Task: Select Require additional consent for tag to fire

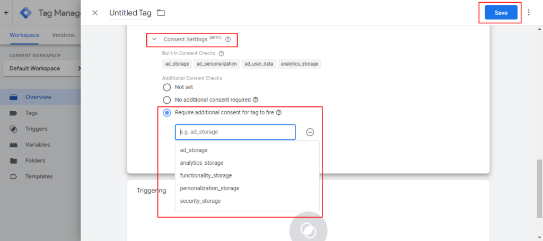Action: coord(167,112)
